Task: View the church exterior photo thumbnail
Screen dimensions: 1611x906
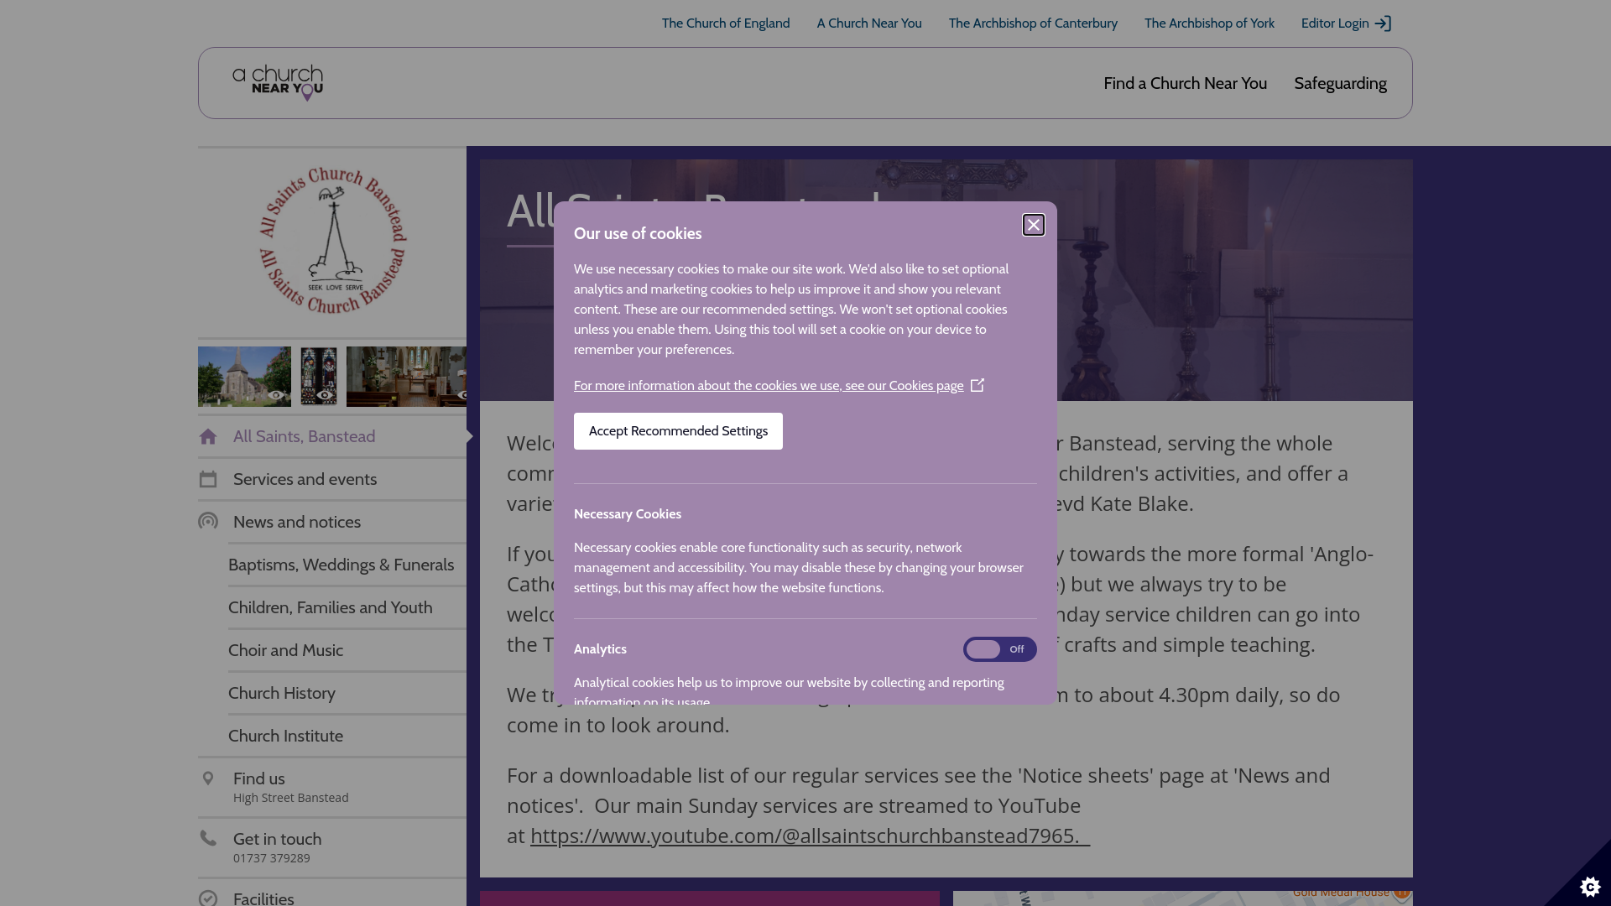Action: coord(244,377)
